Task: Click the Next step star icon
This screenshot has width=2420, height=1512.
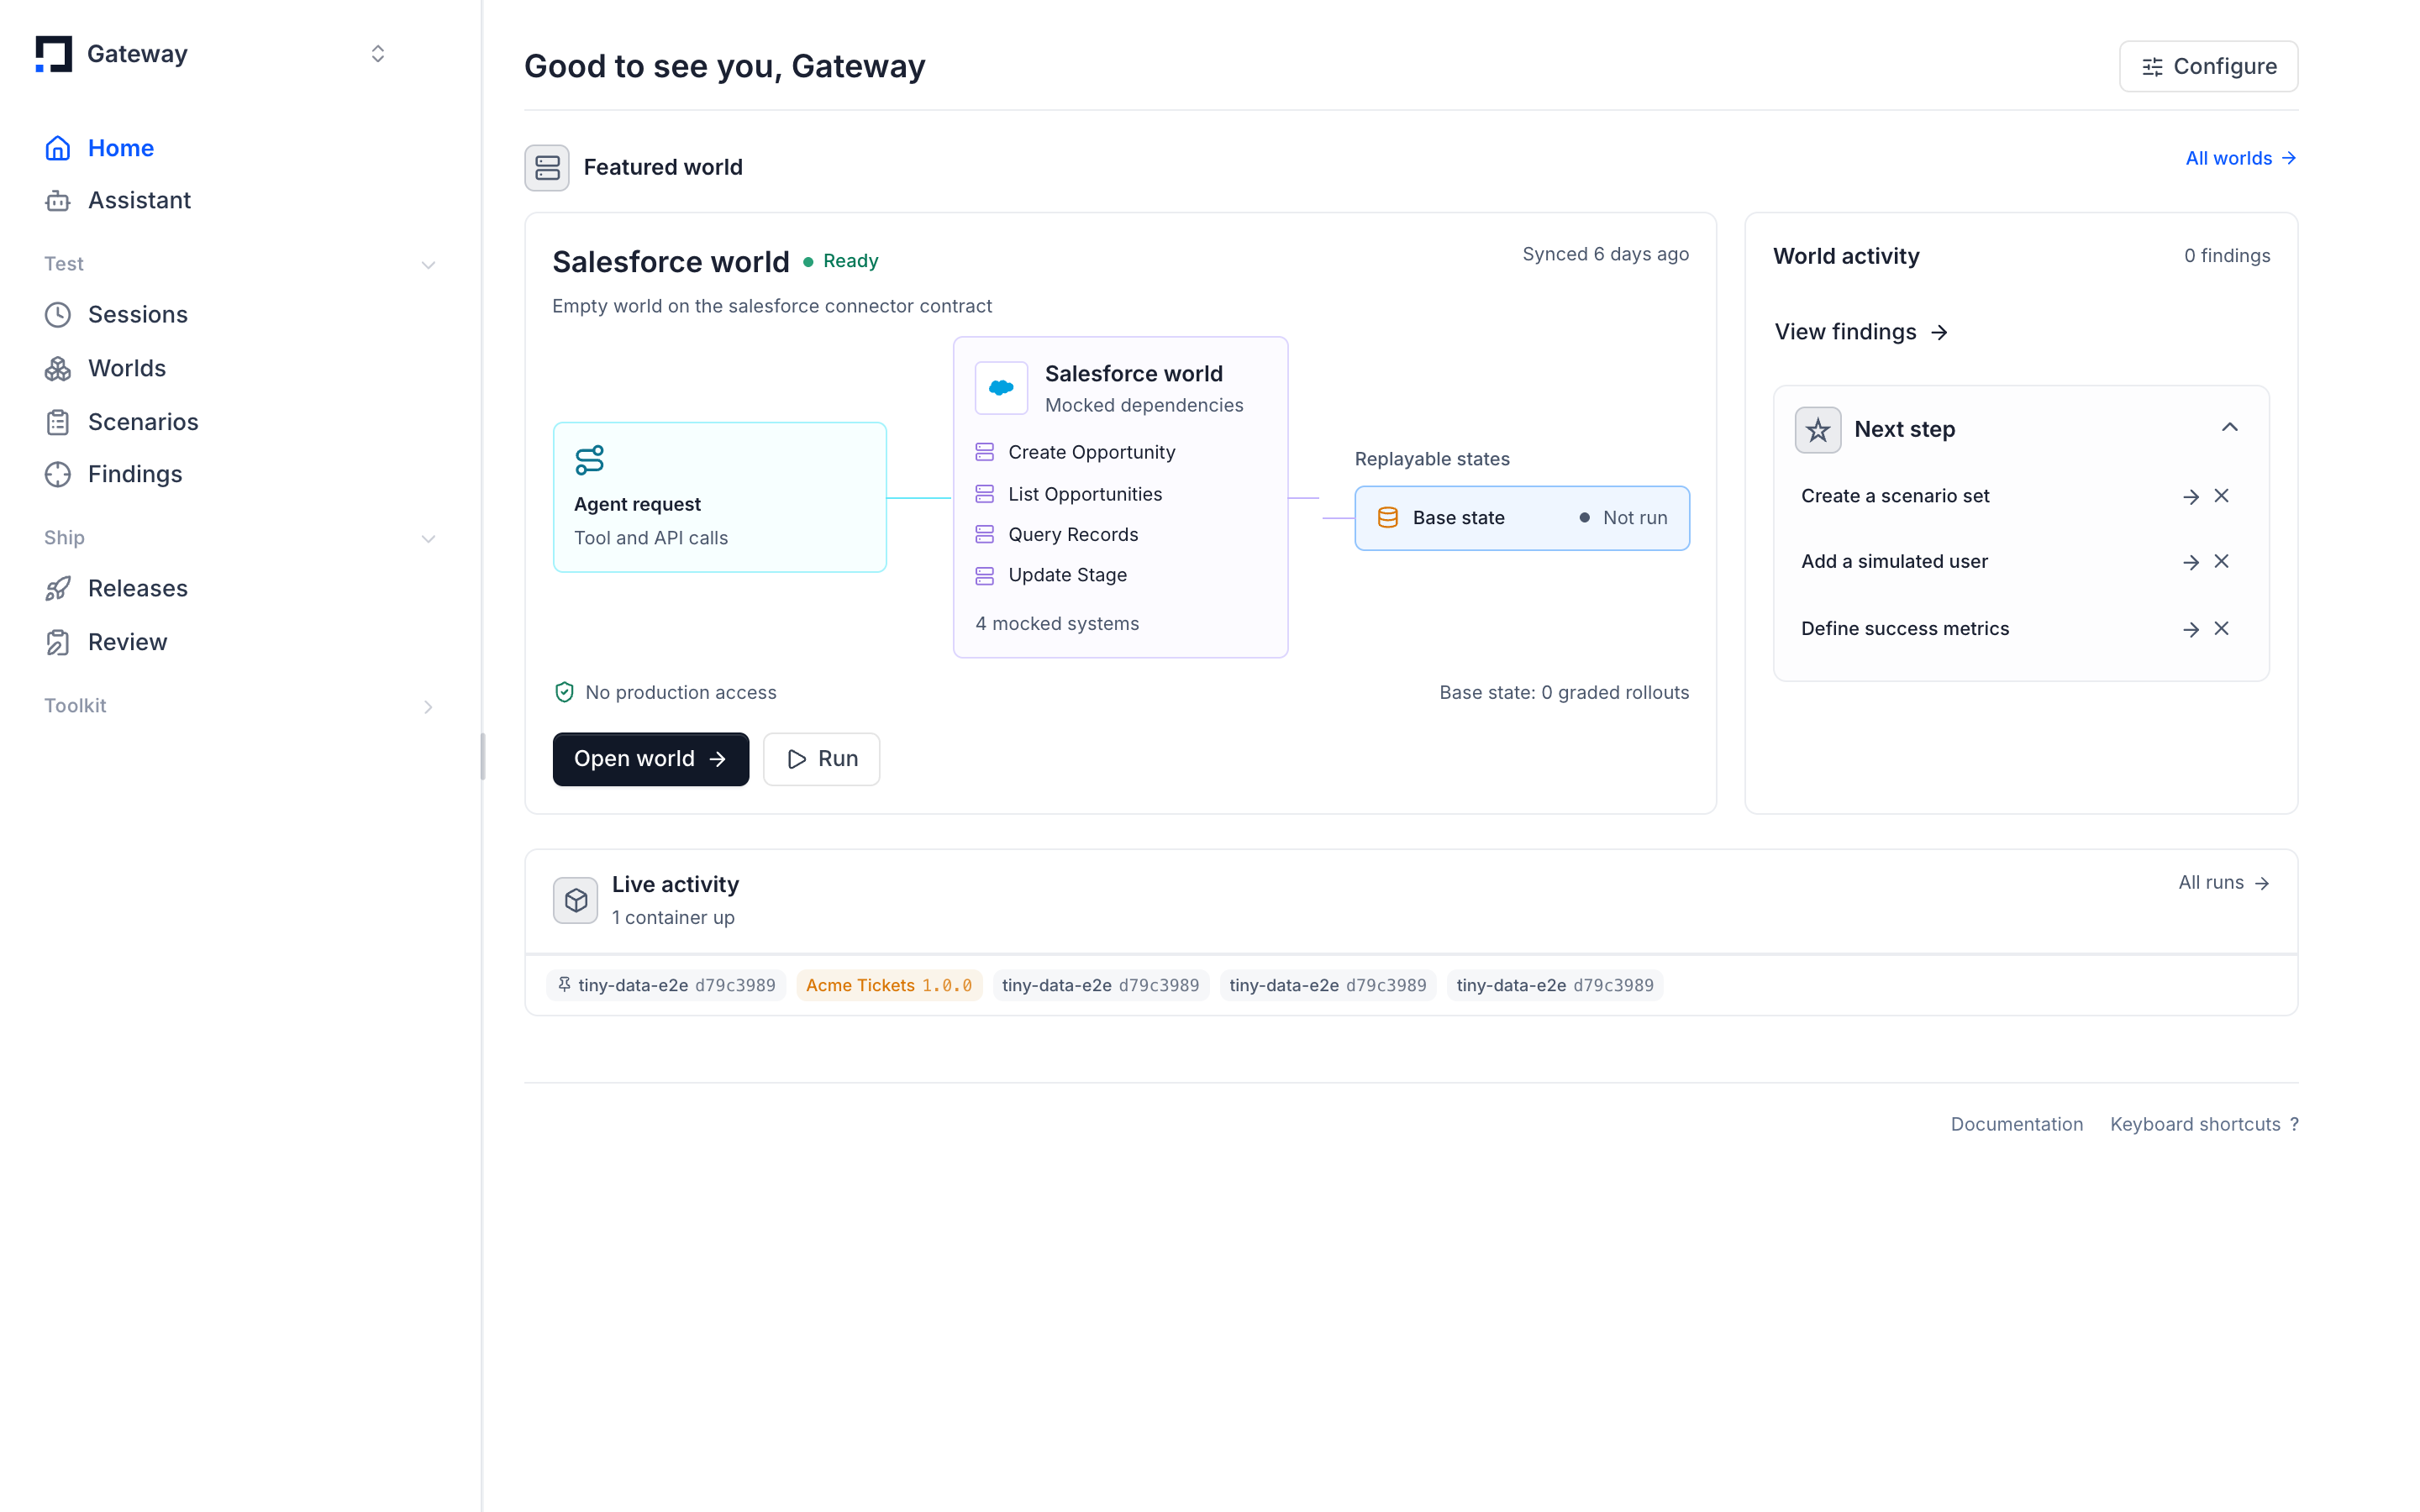Action: pyautogui.click(x=1818, y=430)
